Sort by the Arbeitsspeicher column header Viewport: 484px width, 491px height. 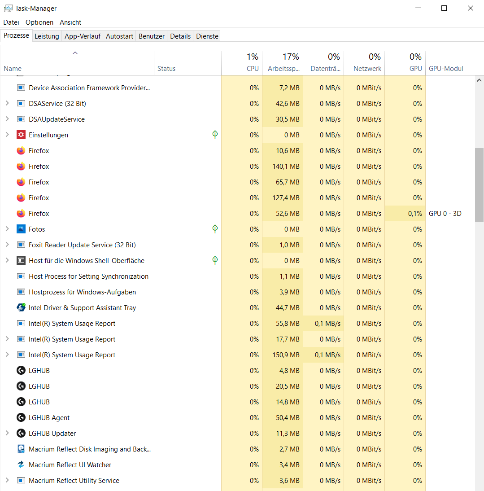point(283,63)
